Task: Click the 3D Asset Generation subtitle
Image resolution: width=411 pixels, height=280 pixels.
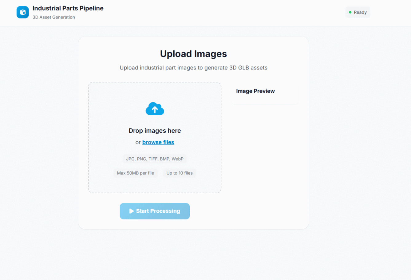Action: pos(54,17)
